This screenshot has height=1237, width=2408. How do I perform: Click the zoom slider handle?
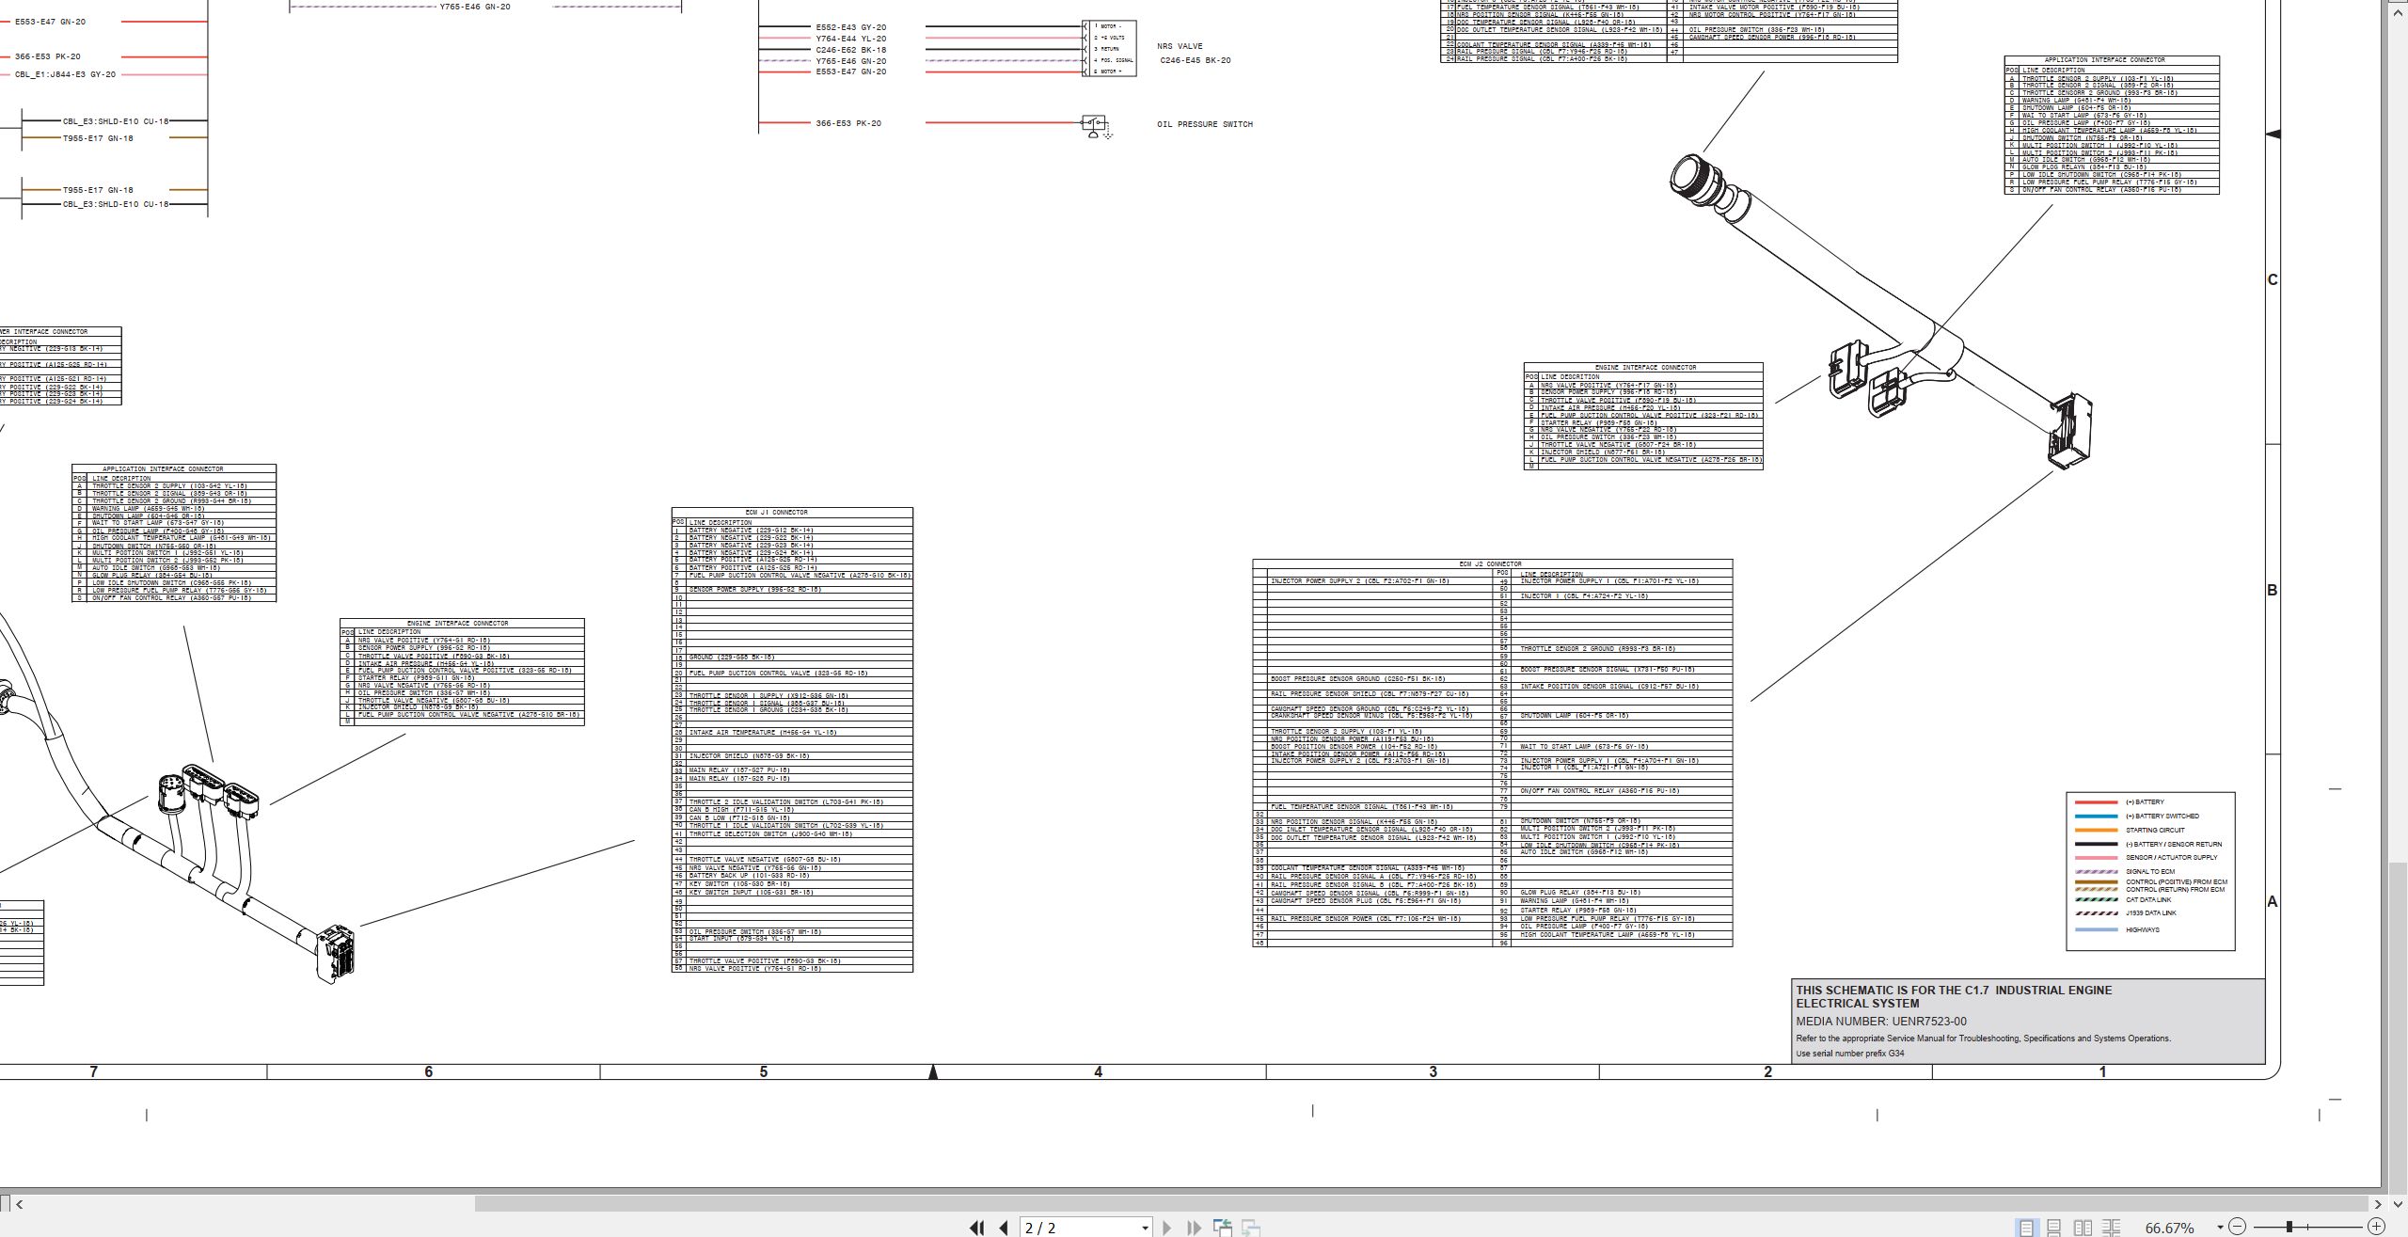coord(2289,1227)
